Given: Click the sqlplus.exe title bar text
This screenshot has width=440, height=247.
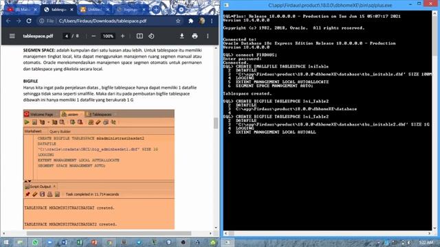Looking at the screenshot, I should point(330,5).
